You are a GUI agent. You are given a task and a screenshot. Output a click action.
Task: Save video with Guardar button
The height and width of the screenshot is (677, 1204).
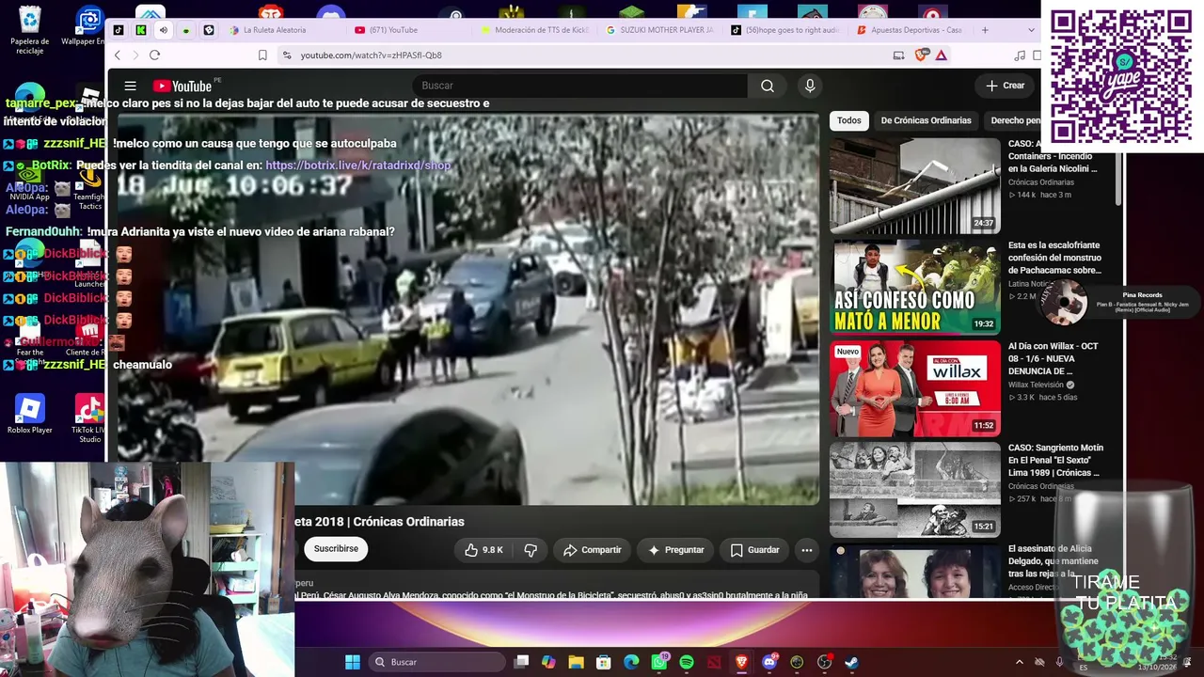[755, 550]
